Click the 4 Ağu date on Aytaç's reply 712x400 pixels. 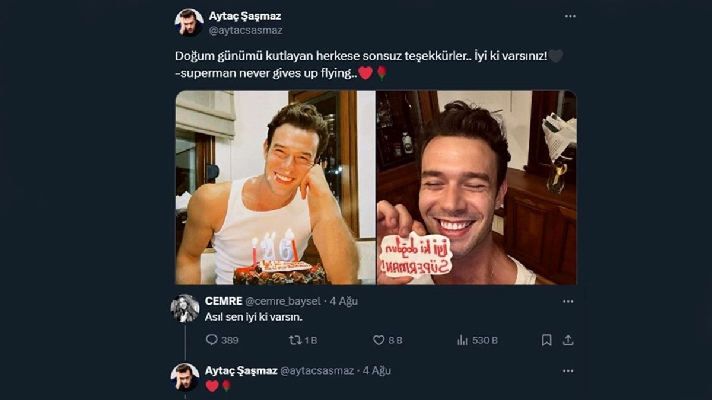pyautogui.click(x=377, y=370)
